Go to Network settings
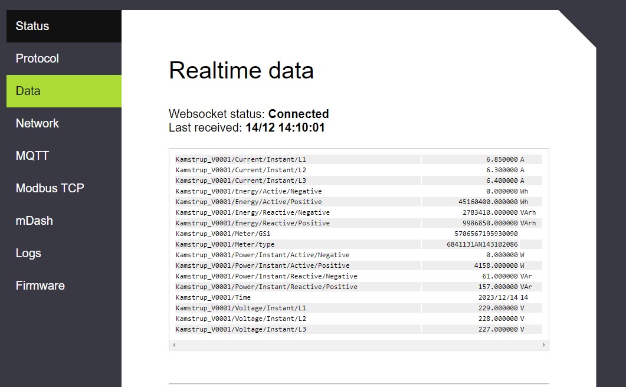 (64, 123)
